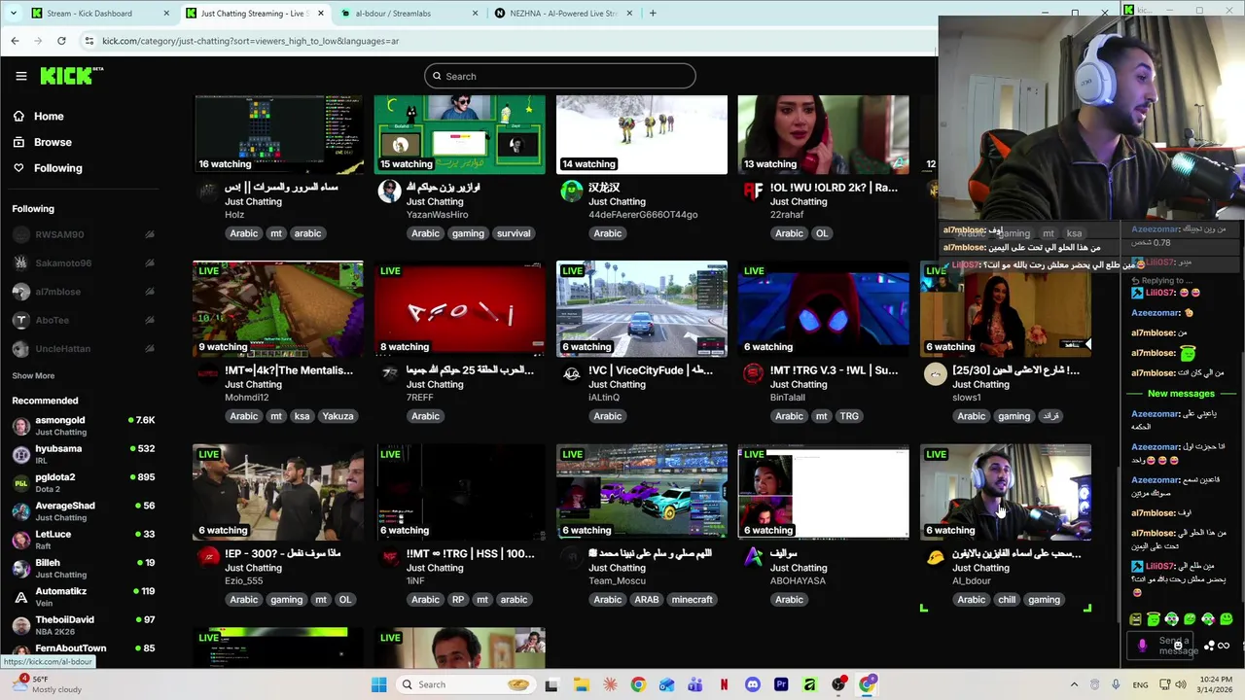Open followed channel al7mblose in sidebar
This screenshot has height=700, width=1245.
tap(83, 292)
